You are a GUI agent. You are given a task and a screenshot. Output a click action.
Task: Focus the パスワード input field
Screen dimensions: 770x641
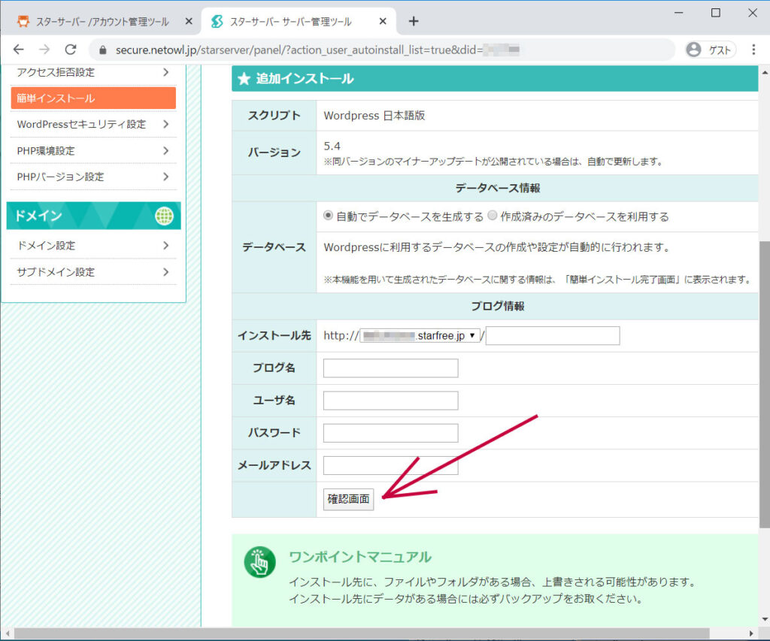pyautogui.click(x=390, y=433)
